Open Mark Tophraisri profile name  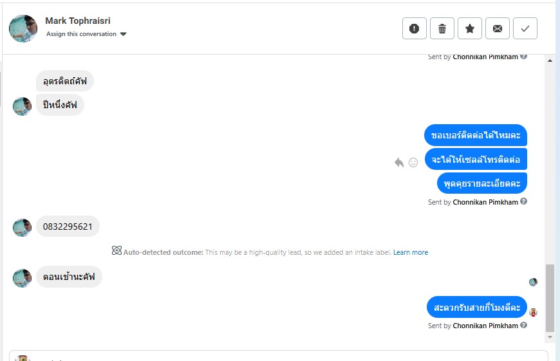77,21
